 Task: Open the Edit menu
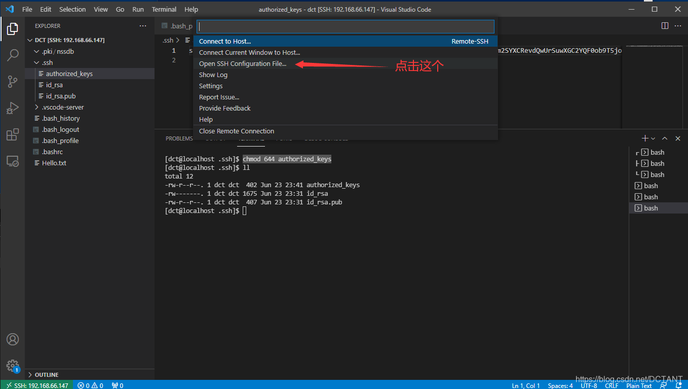(x=46, y=9)
